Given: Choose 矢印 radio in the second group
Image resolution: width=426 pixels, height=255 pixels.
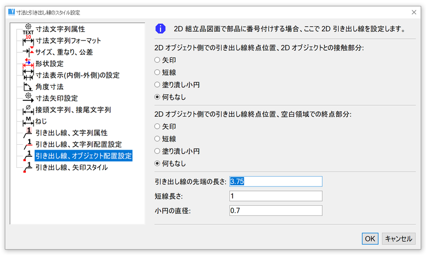Looking at the screenshot, I should click(x=157, y=127).
